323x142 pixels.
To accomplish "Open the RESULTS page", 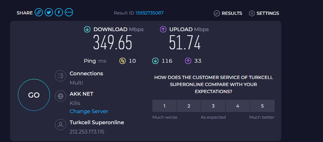I will tap(228, 13).
